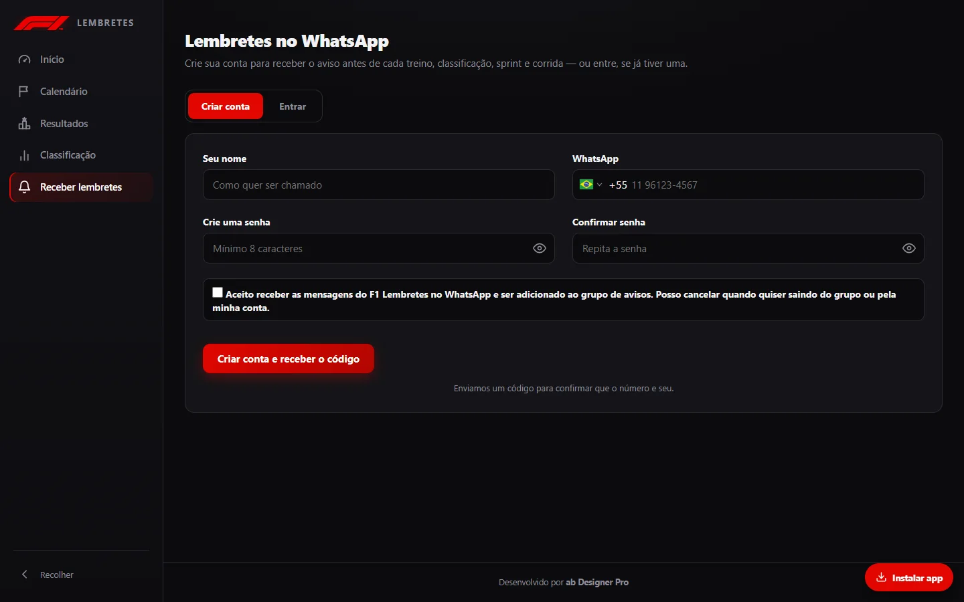Open Resultados from the sidebar
Image resolution: width=964 pixels, height=602 pixels.
pyautogui.click(x=81, y=124)
